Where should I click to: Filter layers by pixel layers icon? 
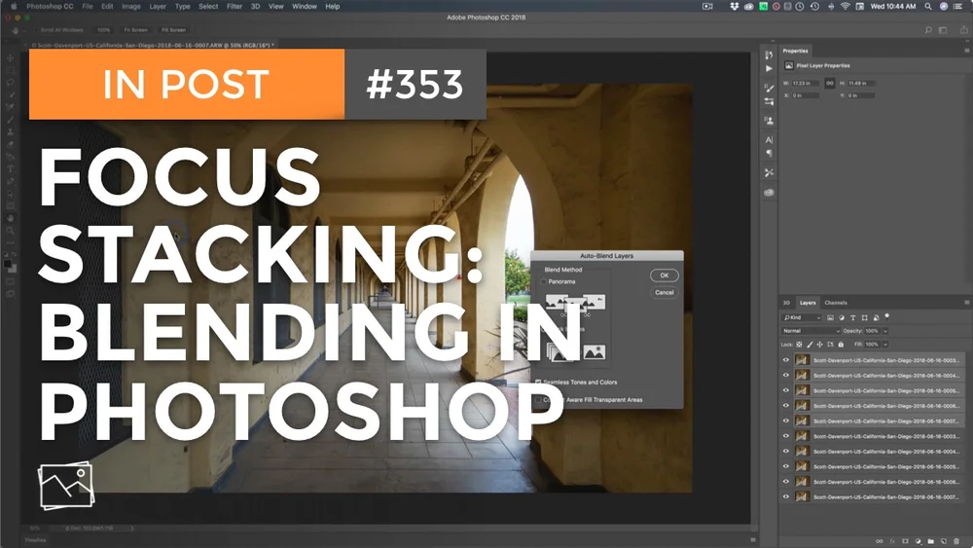pos(830,317)
